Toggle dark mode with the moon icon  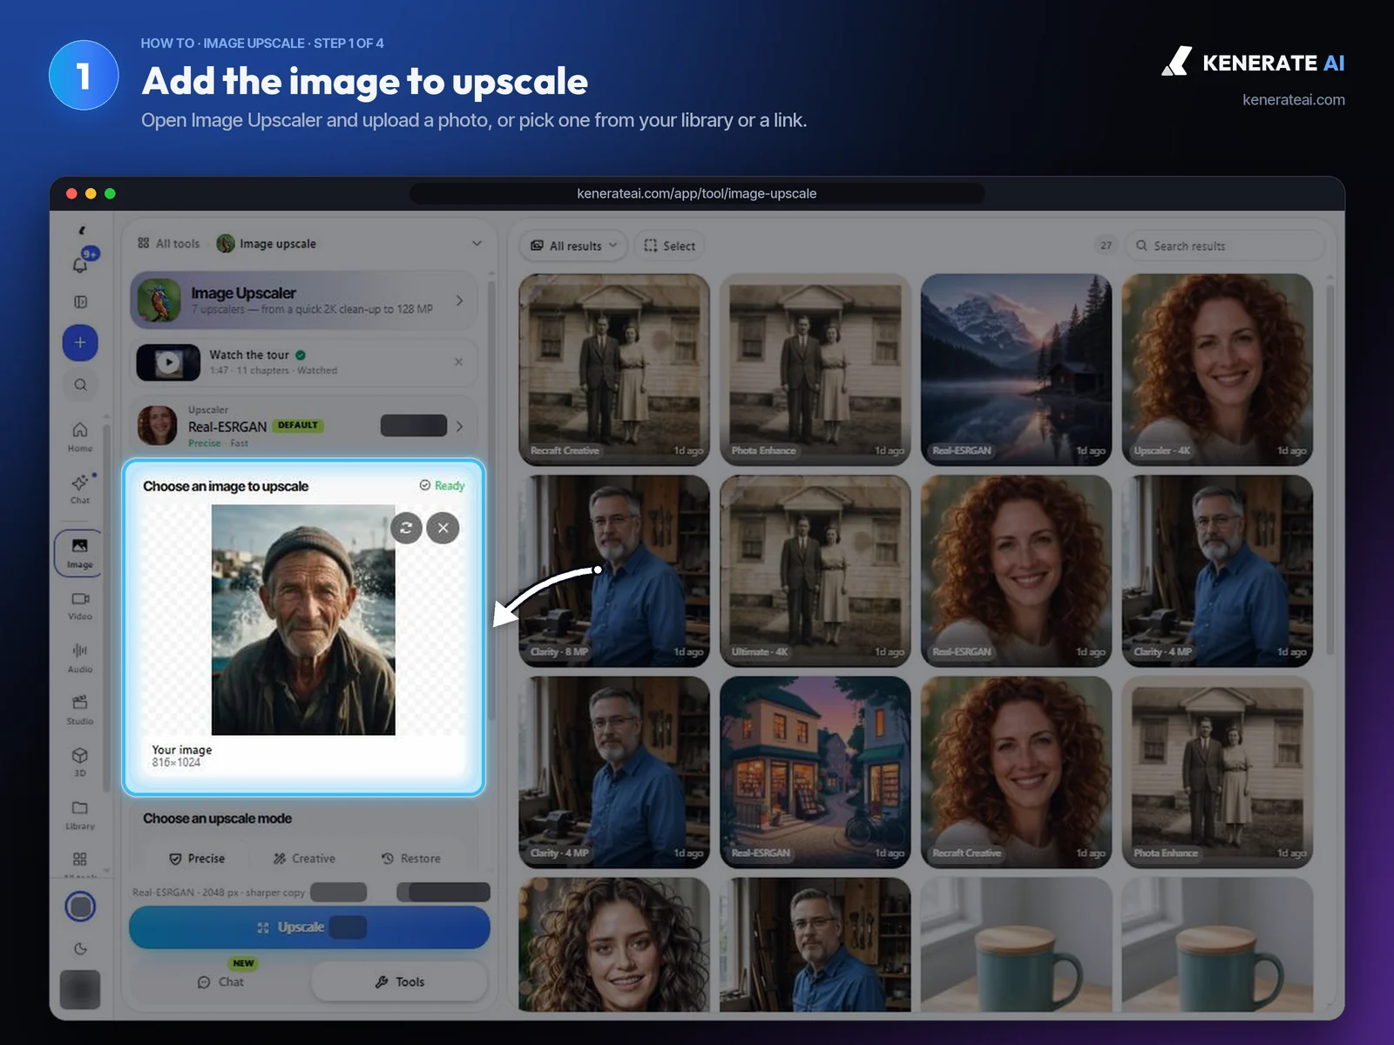click(80, 948)
